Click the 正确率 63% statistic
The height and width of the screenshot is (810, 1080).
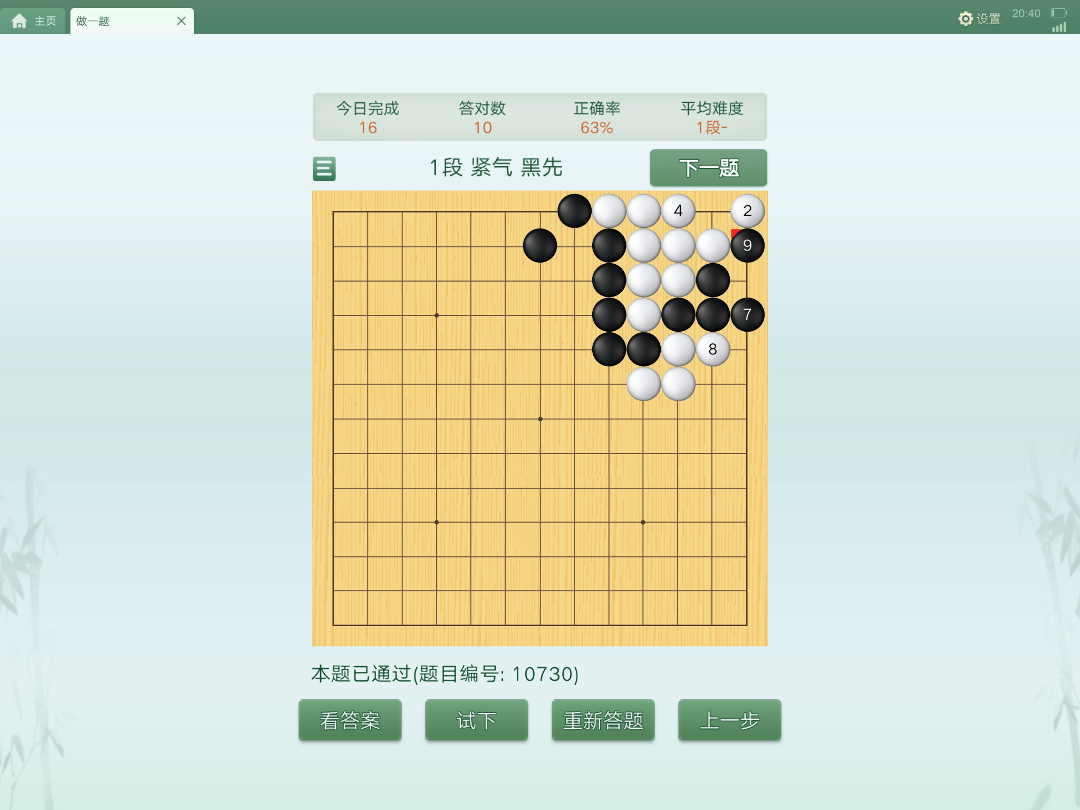[596, 118]
